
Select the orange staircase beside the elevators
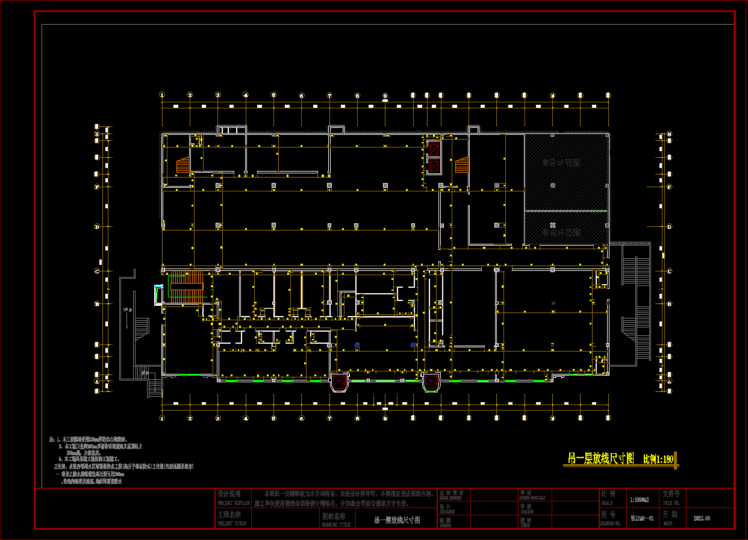coord(462,164)
